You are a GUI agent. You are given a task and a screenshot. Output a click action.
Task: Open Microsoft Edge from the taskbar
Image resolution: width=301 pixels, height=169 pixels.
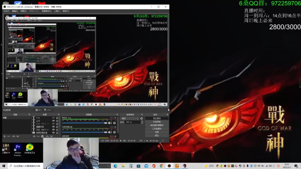[x=116, y=166]
